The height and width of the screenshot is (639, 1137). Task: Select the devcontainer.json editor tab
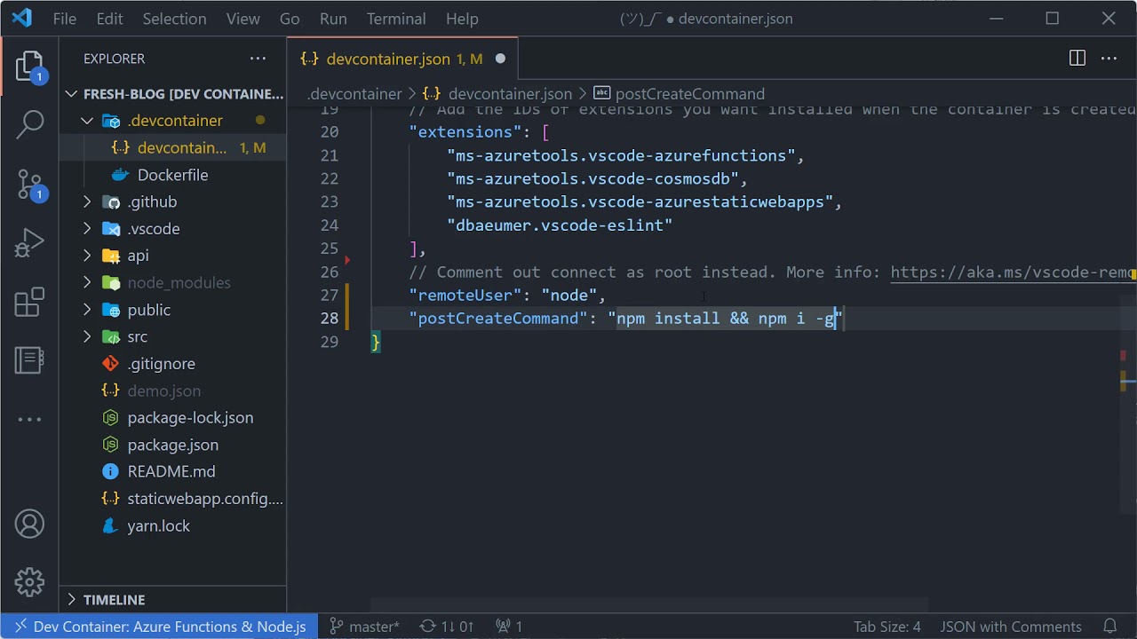(x=403, y=59)
